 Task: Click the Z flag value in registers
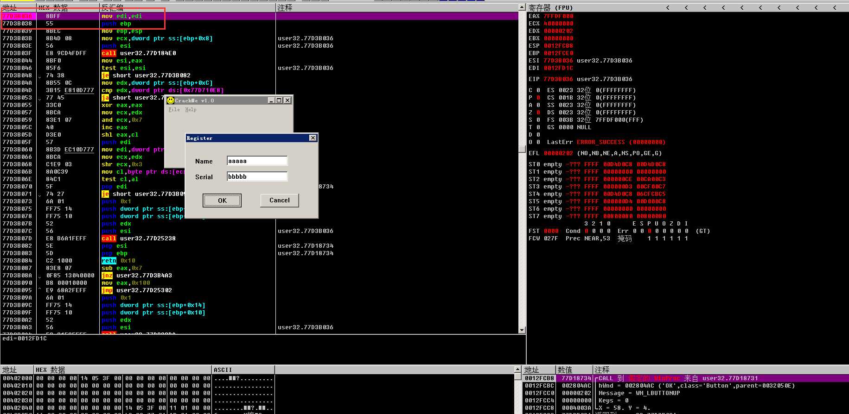(538, 113)
